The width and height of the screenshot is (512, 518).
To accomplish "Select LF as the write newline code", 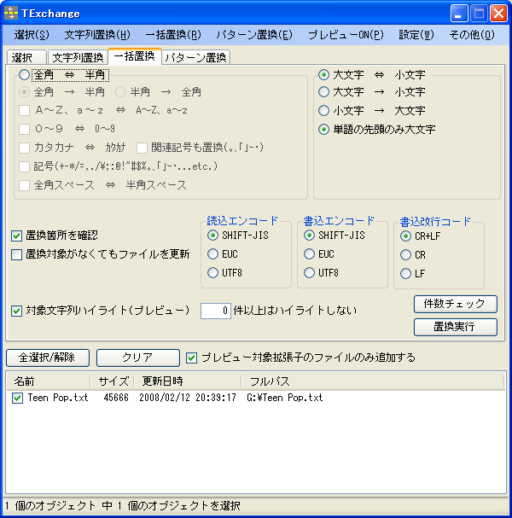I will (406, 273).
